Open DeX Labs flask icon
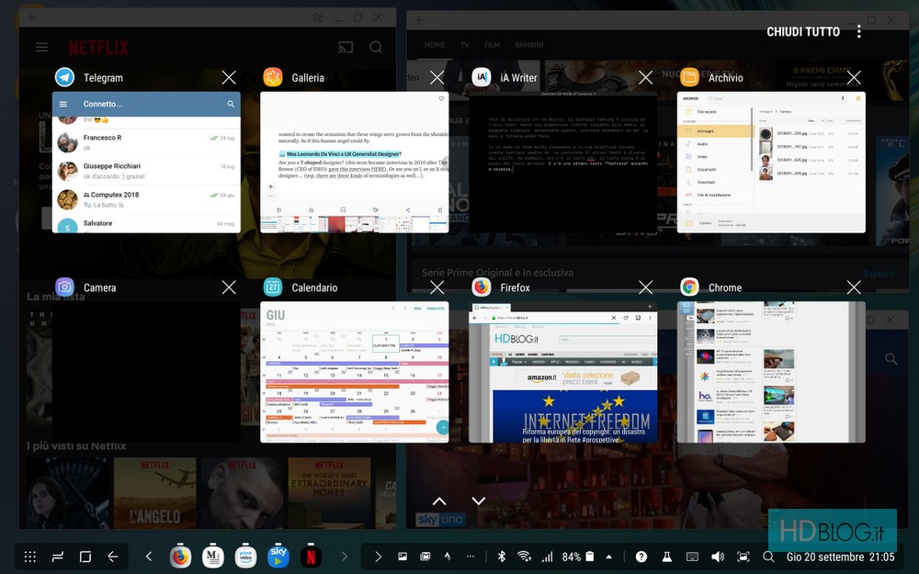Image resolution: width=919 pixels, height=574 pixels. [666, 557]
